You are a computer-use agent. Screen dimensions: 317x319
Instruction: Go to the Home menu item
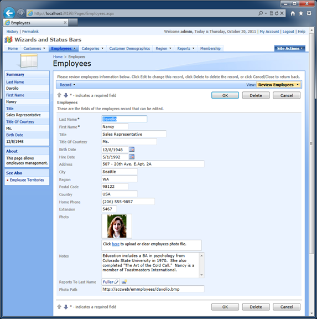click(13, 48)
